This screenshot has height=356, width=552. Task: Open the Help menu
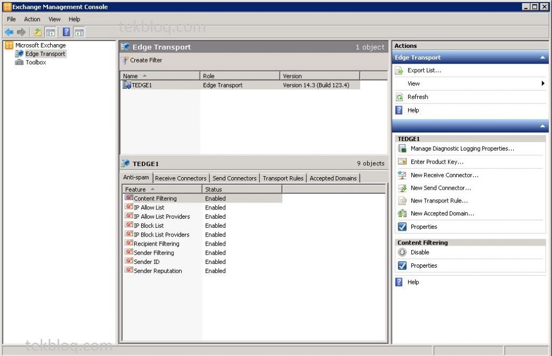(74, 19)
